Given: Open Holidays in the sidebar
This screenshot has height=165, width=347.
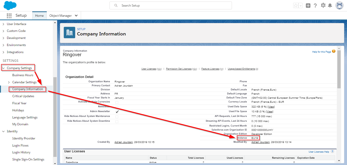Looking at the screenshot, I should 18,110.
